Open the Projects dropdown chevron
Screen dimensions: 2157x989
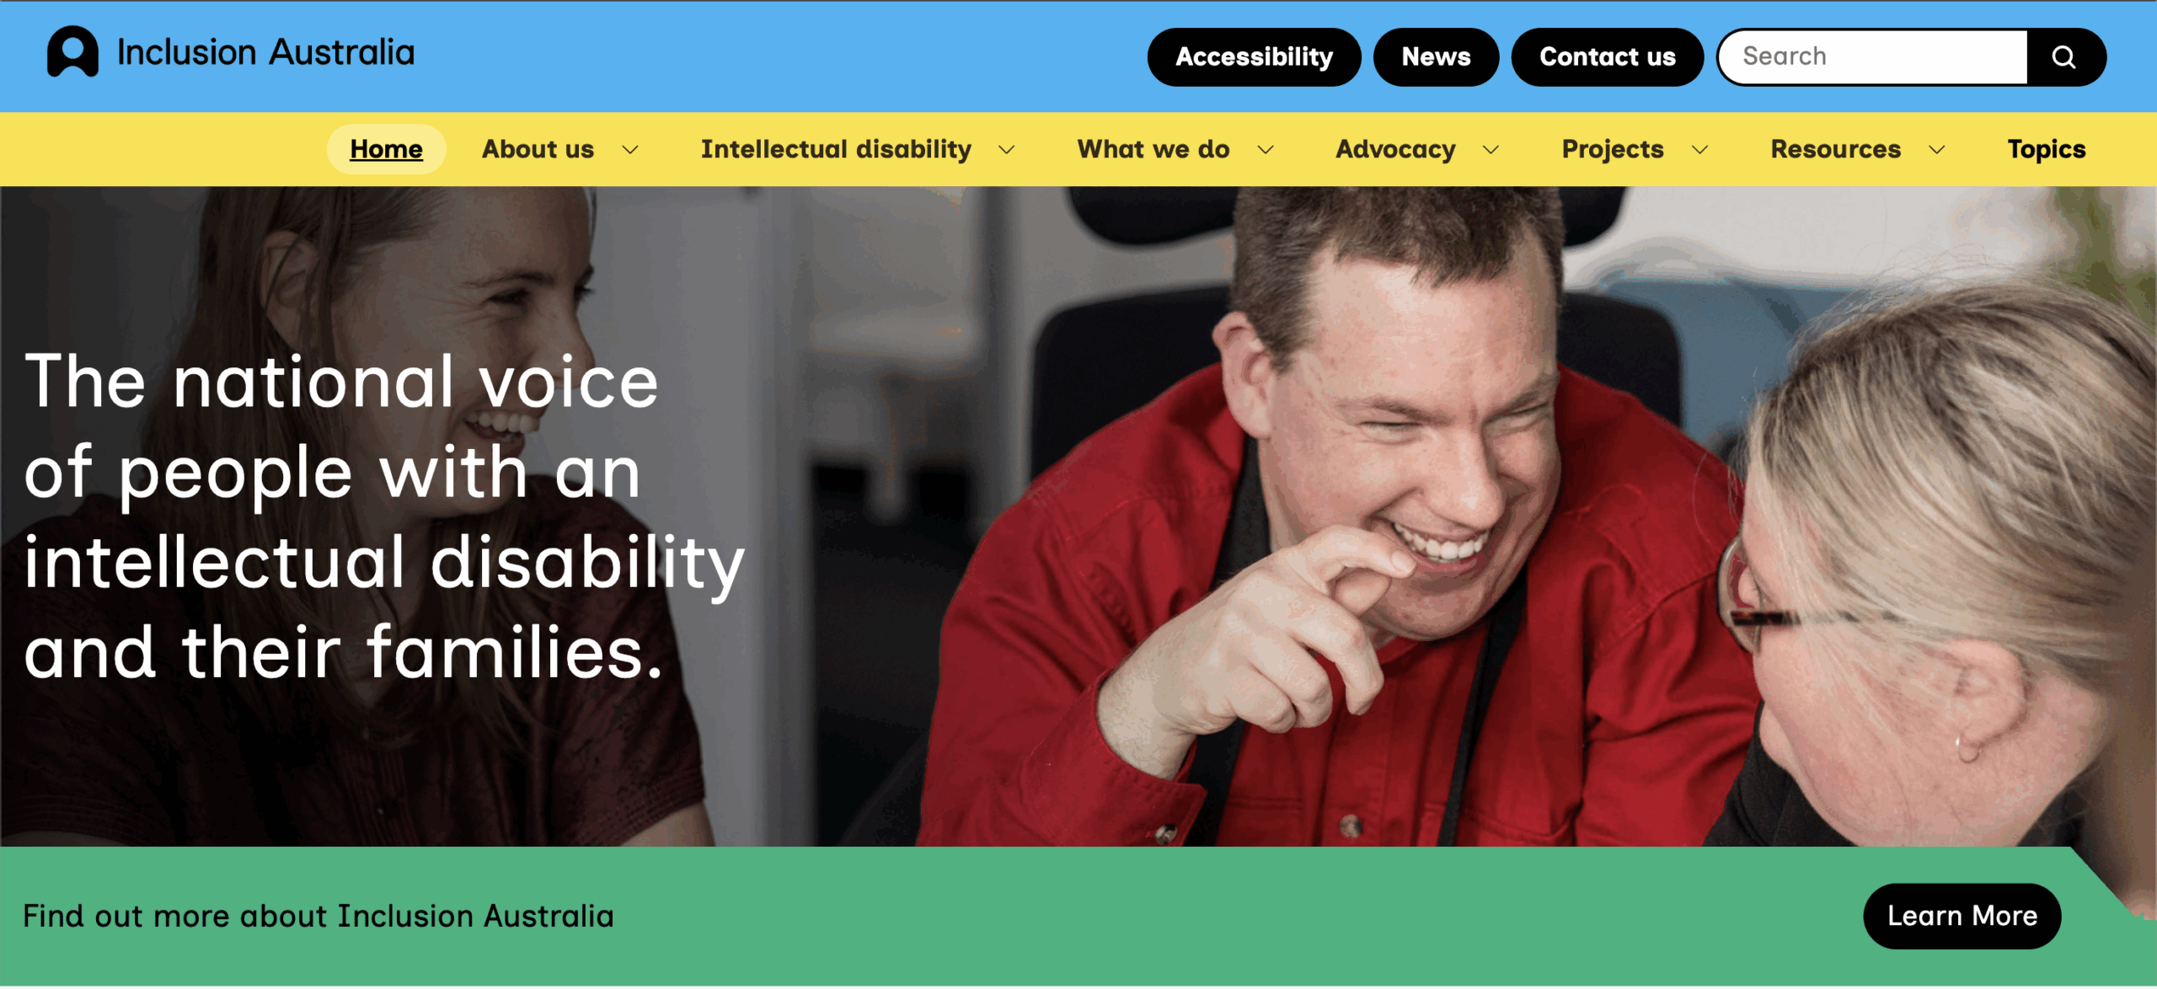[1700, 150]
